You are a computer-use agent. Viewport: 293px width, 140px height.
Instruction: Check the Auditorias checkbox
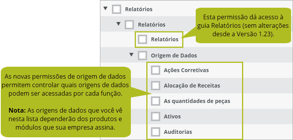[156, 132]
